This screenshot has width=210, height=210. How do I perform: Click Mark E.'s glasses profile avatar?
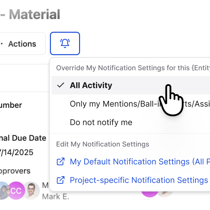31,191
